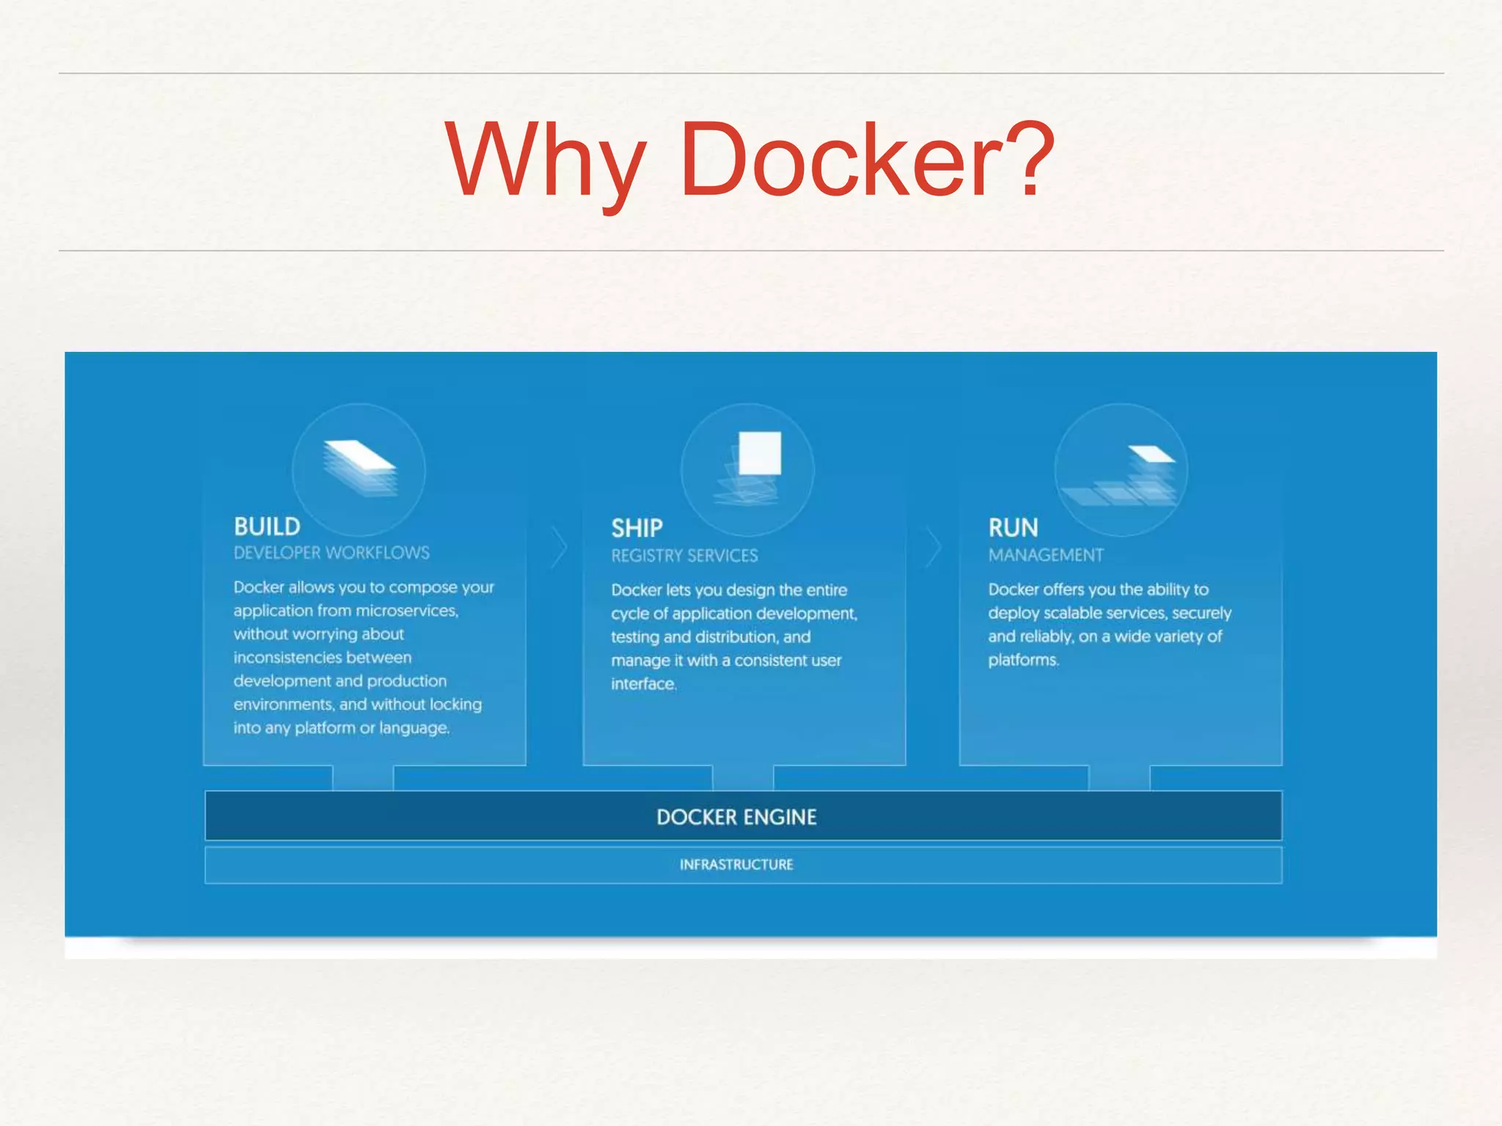The height and width of the screenshot is (1126, 1502).
Task: Click the SHIP description paragraph text
Action: pyautogui.click(x=733, y=636)
